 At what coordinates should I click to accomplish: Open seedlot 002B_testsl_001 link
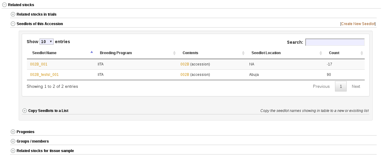[x=44, y=75]
